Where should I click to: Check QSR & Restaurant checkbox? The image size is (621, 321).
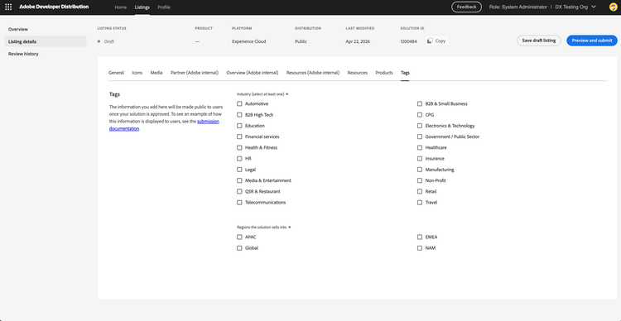click(x=239, y=192)
